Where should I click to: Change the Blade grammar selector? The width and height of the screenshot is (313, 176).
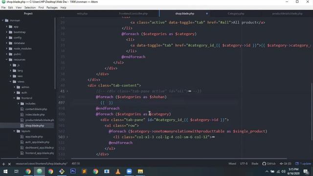tap(255, 164)
